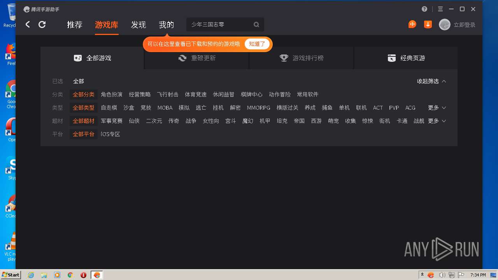
Task: Click 立即登录 to log in
Action: (465, 25)
